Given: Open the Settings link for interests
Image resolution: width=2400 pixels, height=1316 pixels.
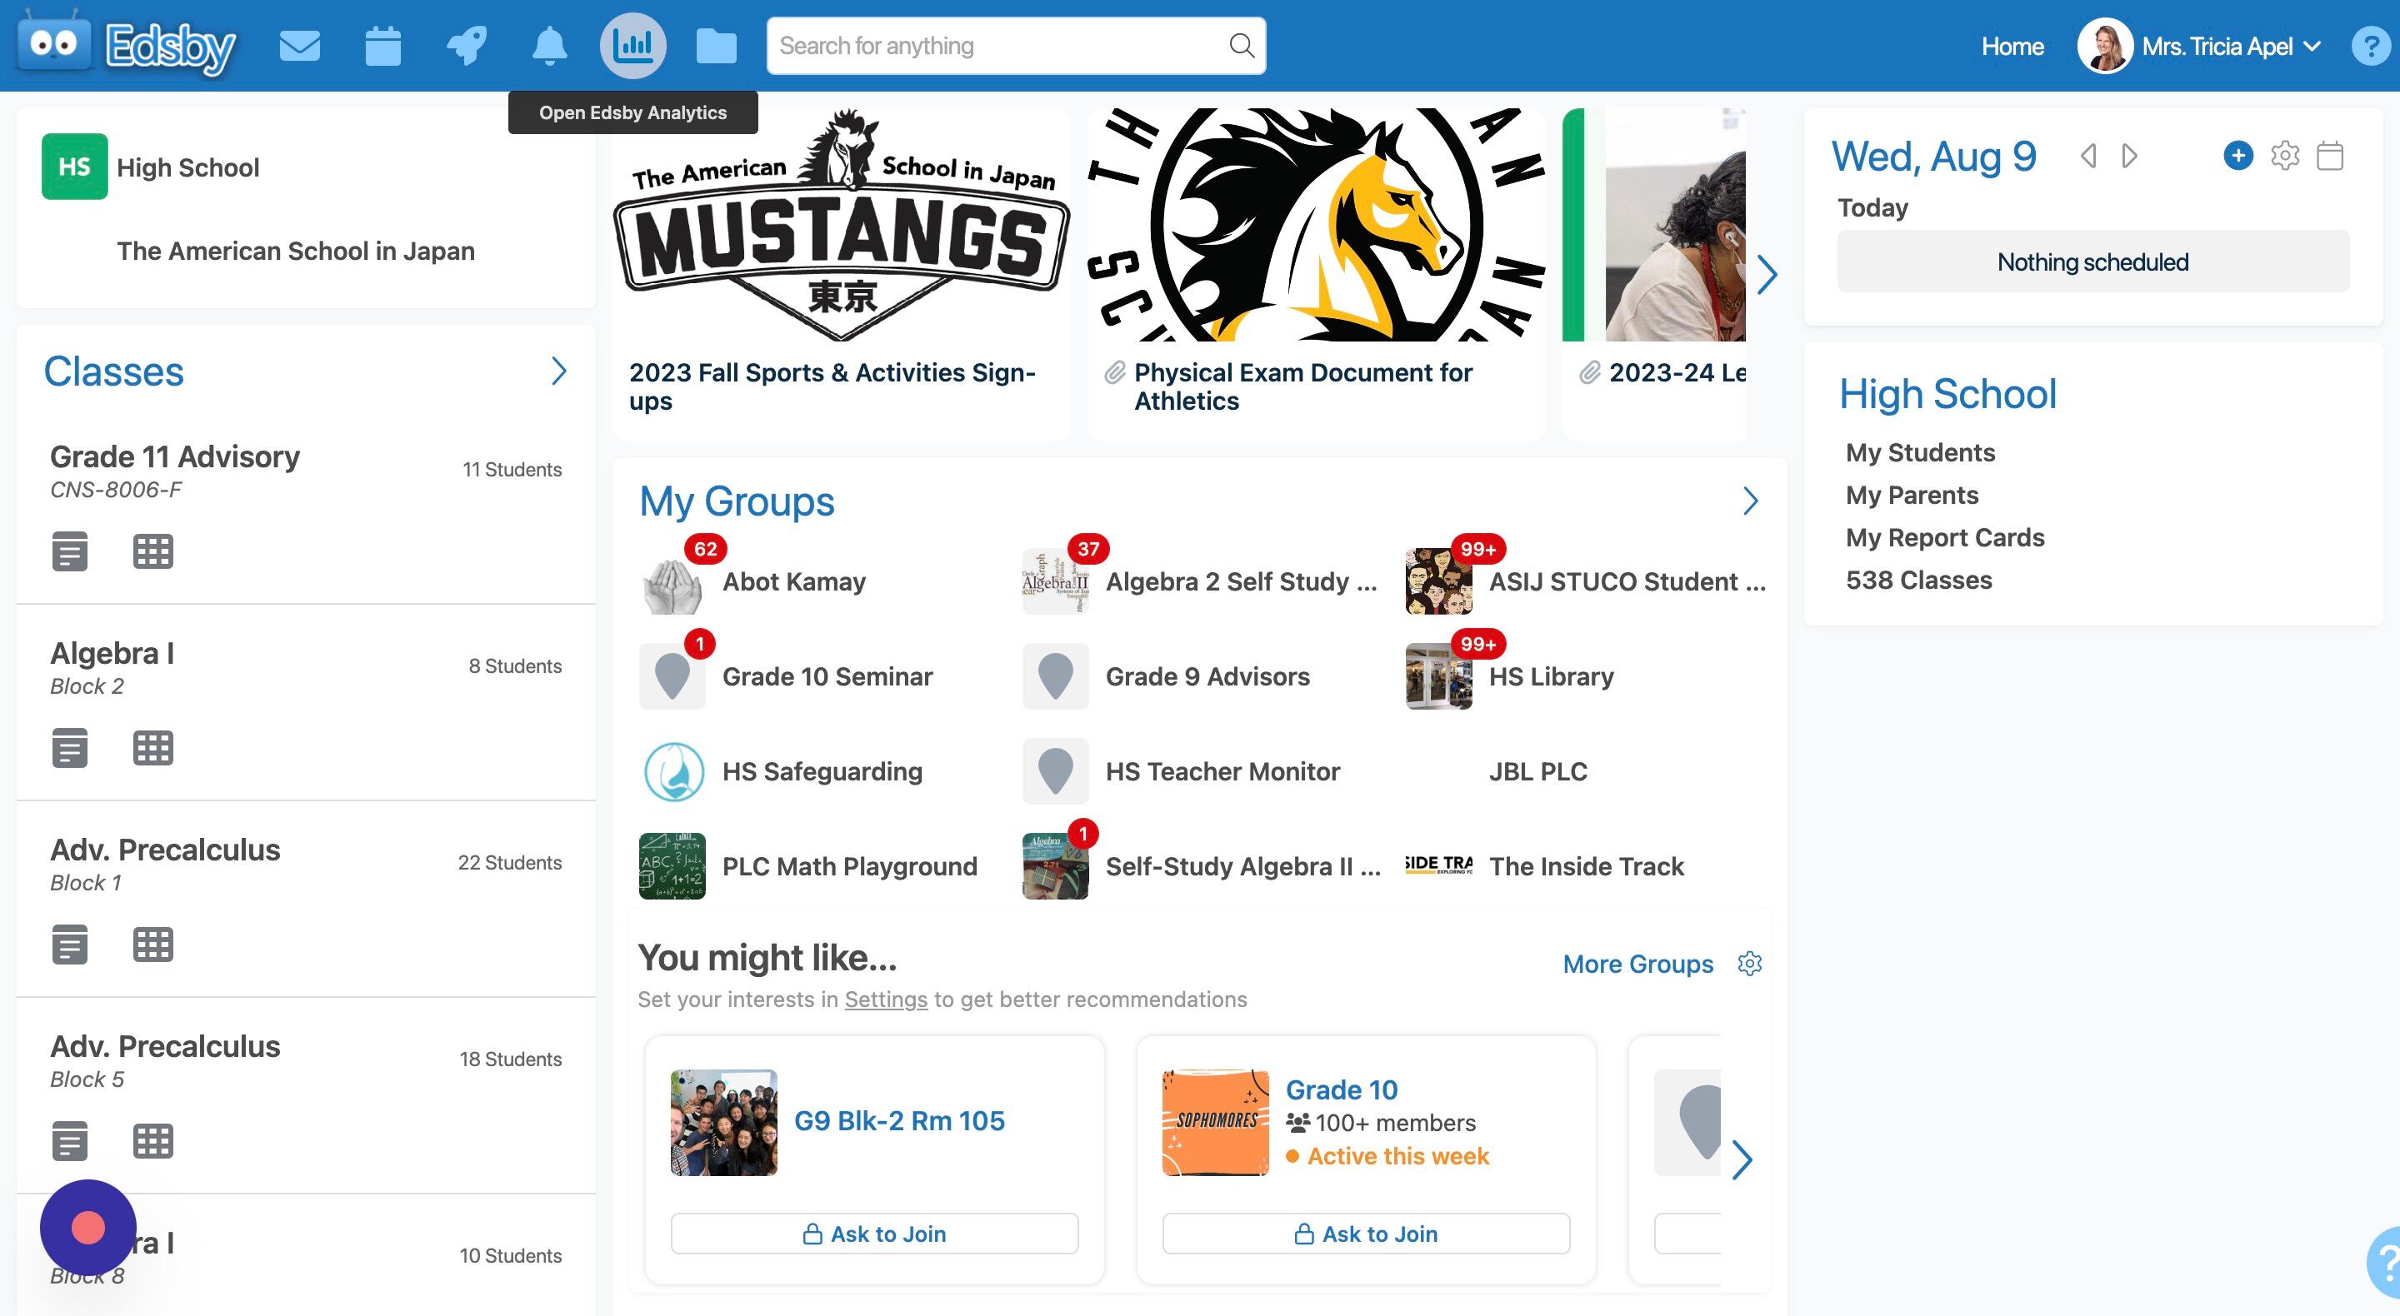Looking at the screenshot, I should pos(886,999).
